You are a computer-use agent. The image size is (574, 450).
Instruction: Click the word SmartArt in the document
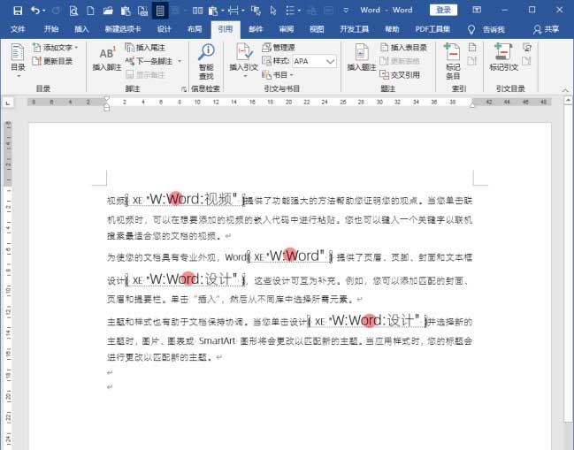pos(217,341)
